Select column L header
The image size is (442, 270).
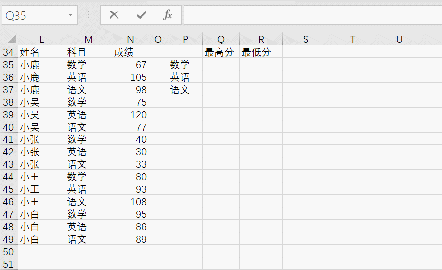coord(42,39)
